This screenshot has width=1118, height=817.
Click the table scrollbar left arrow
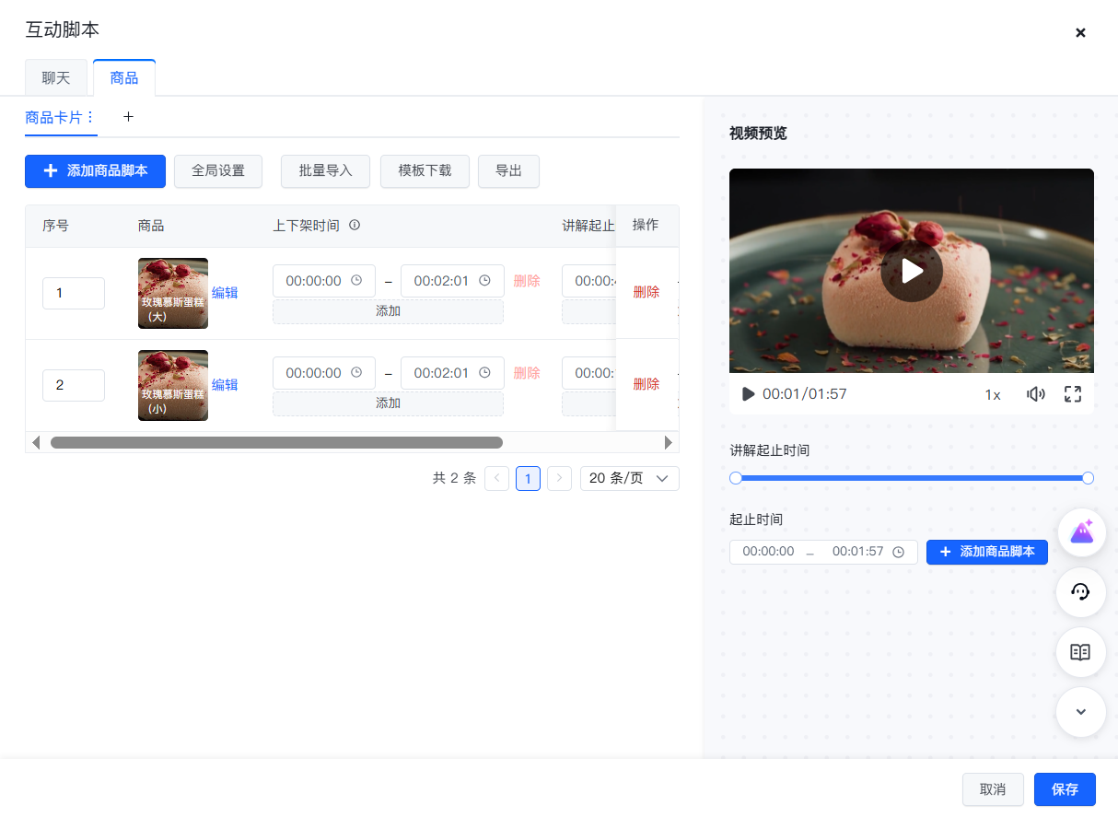coord(36,442)
